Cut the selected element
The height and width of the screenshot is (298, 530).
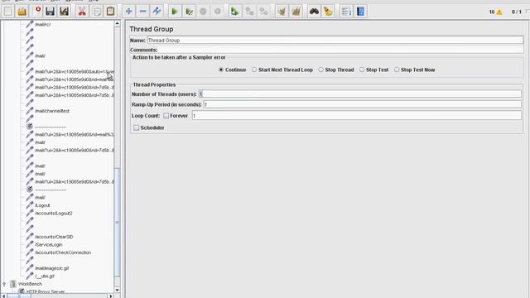pos(82,12)
